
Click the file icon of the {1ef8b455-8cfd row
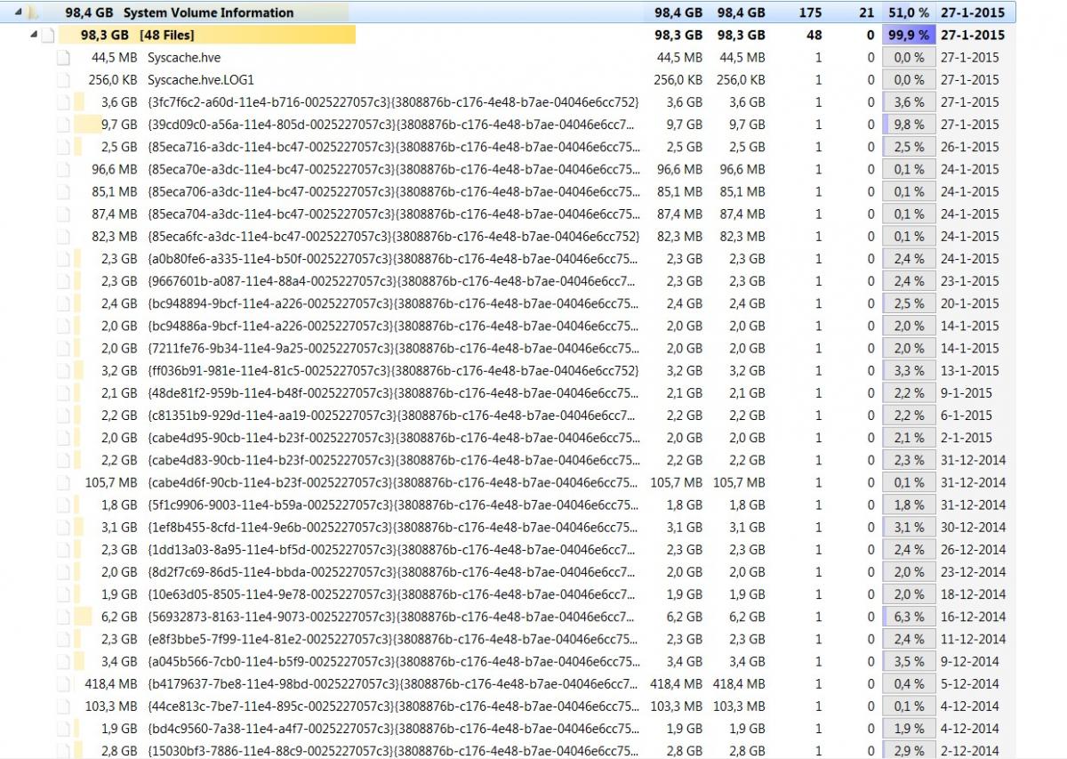click(x=62, y=527)
